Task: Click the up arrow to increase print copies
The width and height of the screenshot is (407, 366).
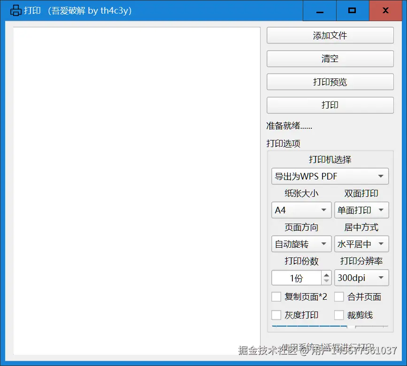Action: (x=327, y=275)
